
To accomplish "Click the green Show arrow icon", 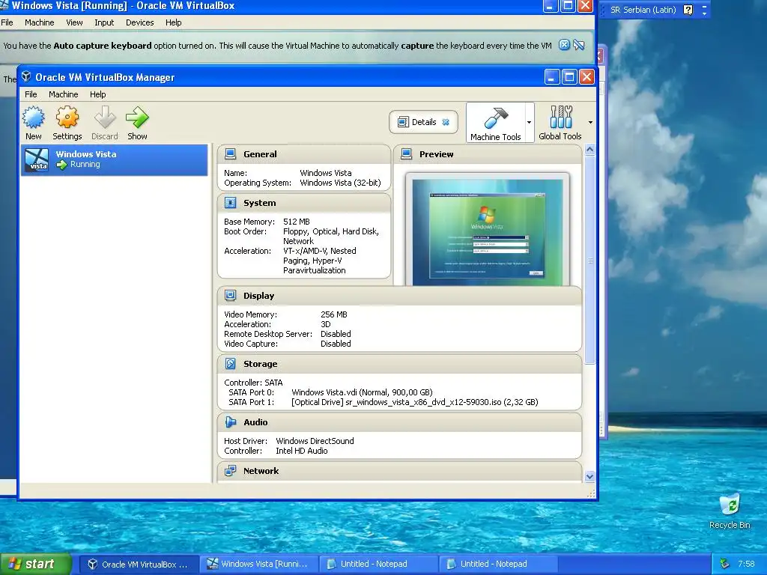I will coord(137,118).
